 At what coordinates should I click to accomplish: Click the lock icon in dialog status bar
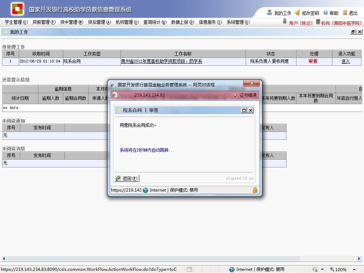click(255, 190)
